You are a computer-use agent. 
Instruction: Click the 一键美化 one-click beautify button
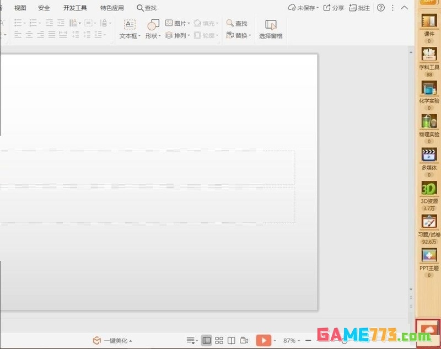[112, 341]
